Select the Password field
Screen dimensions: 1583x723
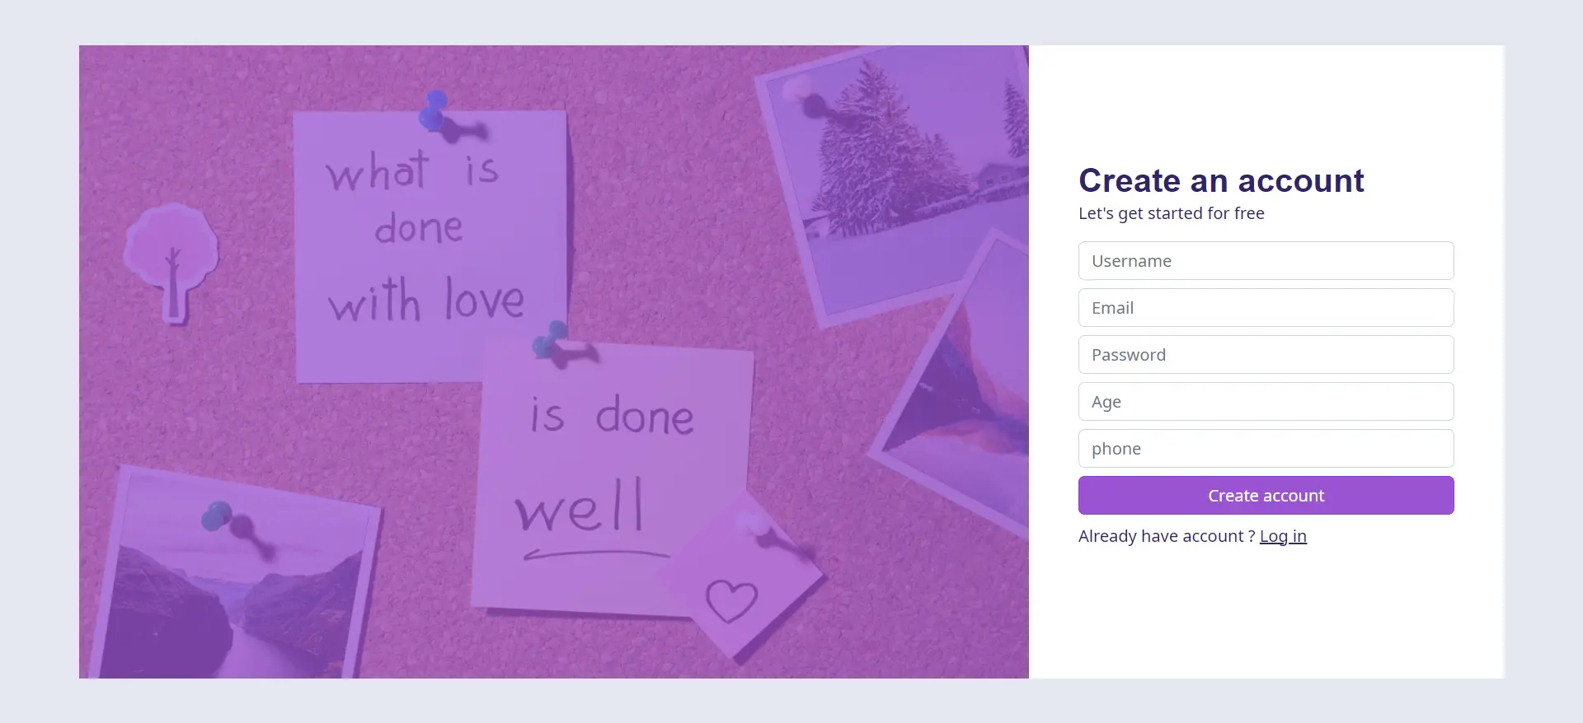(x=1266, y=355)
